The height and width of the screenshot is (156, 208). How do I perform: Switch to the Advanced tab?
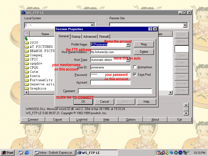coord(90,37)
